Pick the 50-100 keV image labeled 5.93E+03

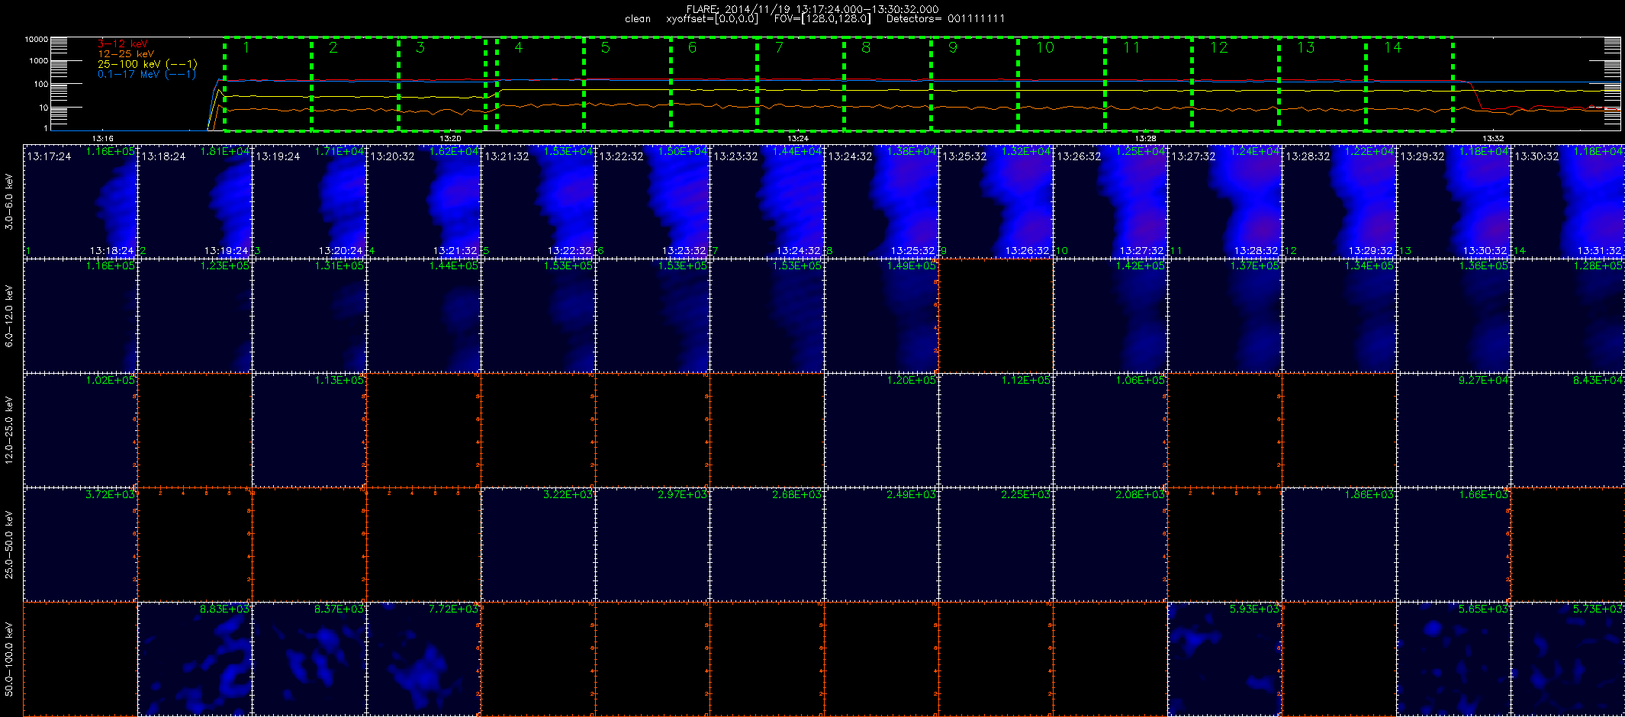pyautogui.click(x=1225, y=659)
